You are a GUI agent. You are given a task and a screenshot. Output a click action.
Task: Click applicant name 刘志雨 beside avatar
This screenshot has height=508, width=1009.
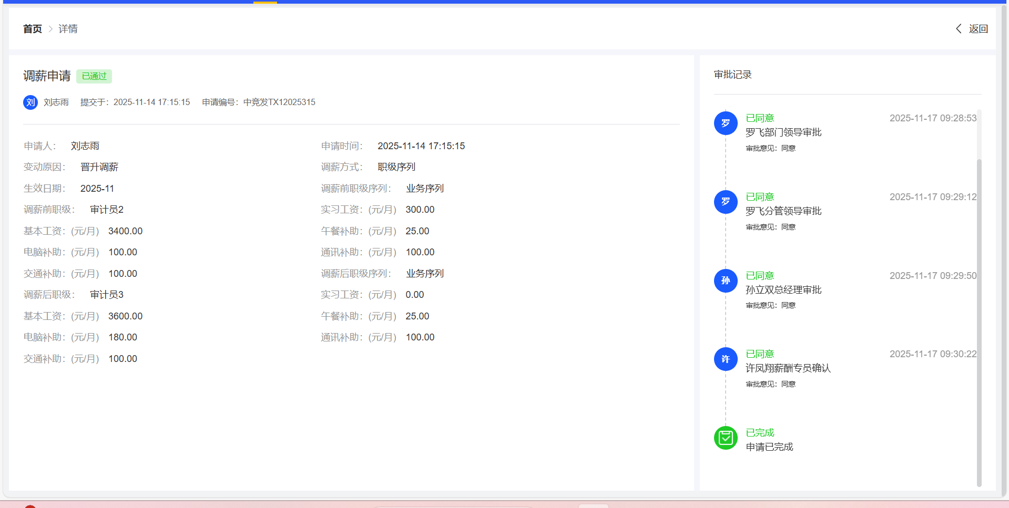[x=56, y=102]
